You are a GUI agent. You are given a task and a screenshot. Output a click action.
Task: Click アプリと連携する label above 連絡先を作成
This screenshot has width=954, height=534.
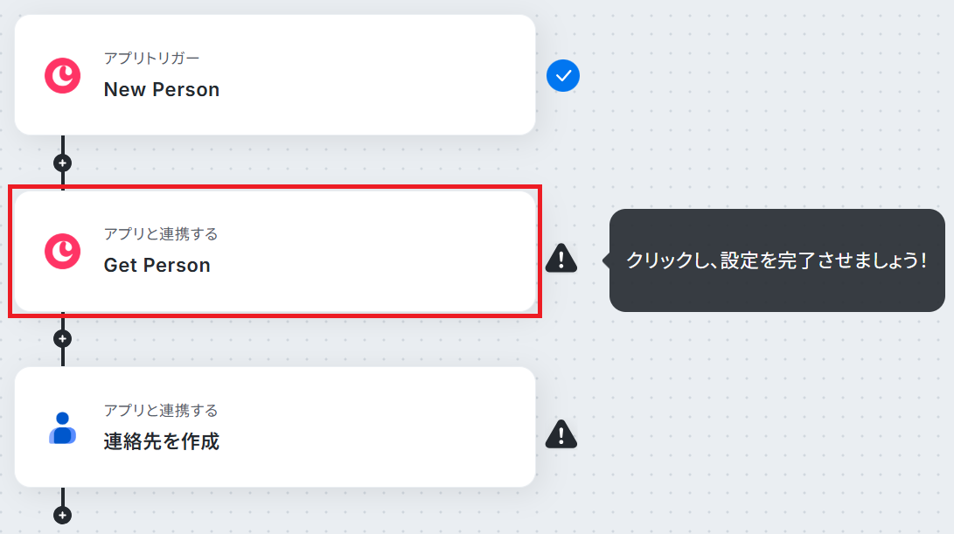click(161, 411)
